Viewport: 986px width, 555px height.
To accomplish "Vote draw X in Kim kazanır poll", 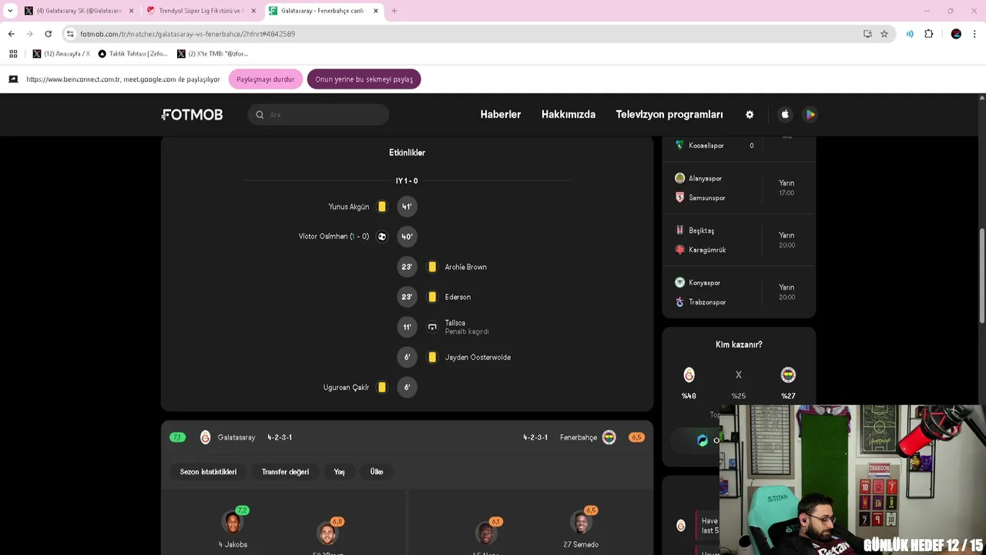I will pyautogui.click(x=739, y=375).
